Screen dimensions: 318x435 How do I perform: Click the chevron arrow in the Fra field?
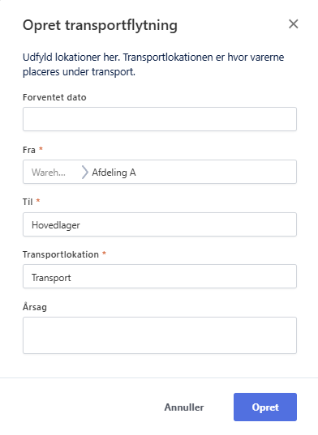pyautogui.click(x=84, y=172)
